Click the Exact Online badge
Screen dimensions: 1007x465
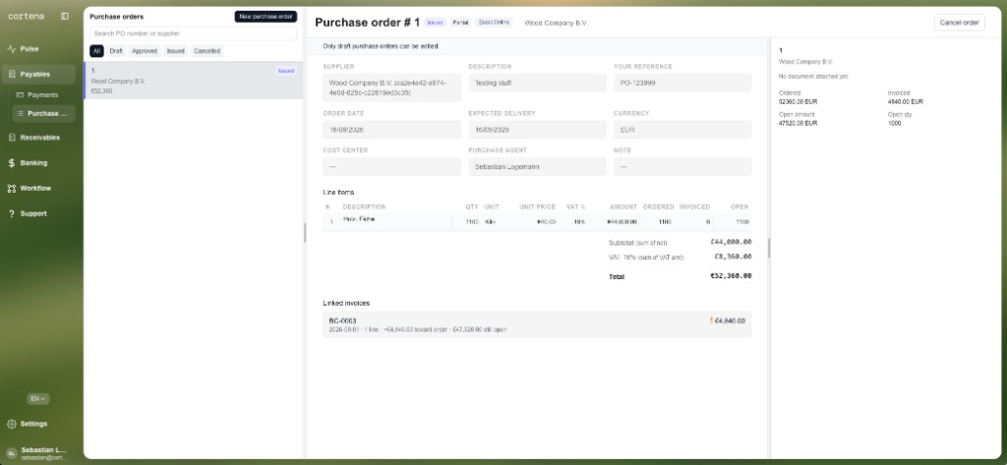pos(494,23)
